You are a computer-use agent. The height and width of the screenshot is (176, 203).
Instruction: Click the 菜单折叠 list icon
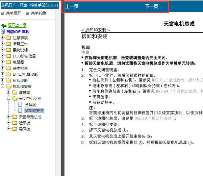point(27,14)
